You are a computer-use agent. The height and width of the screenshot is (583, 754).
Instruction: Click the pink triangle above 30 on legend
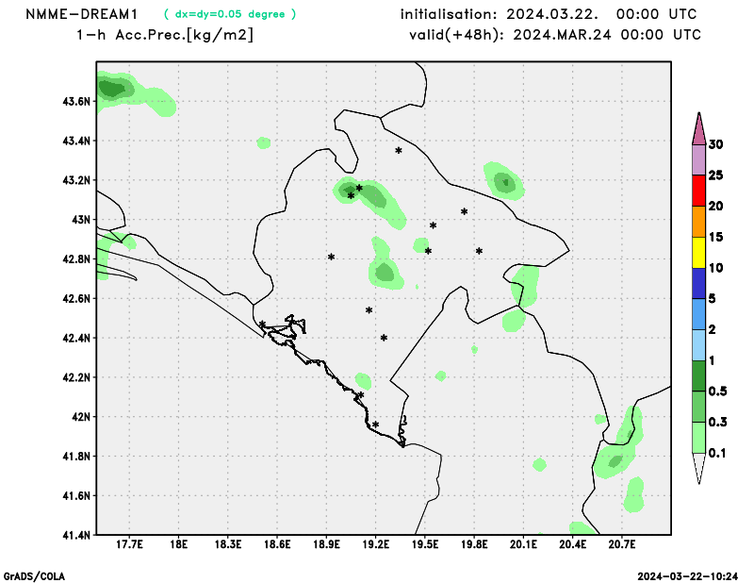[698, 130]
